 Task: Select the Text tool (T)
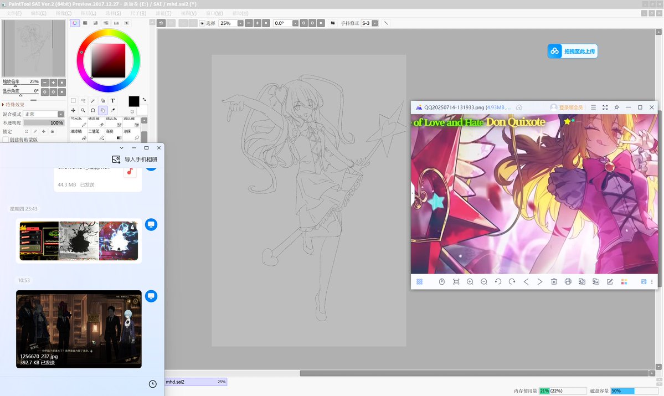pos(112,101)
